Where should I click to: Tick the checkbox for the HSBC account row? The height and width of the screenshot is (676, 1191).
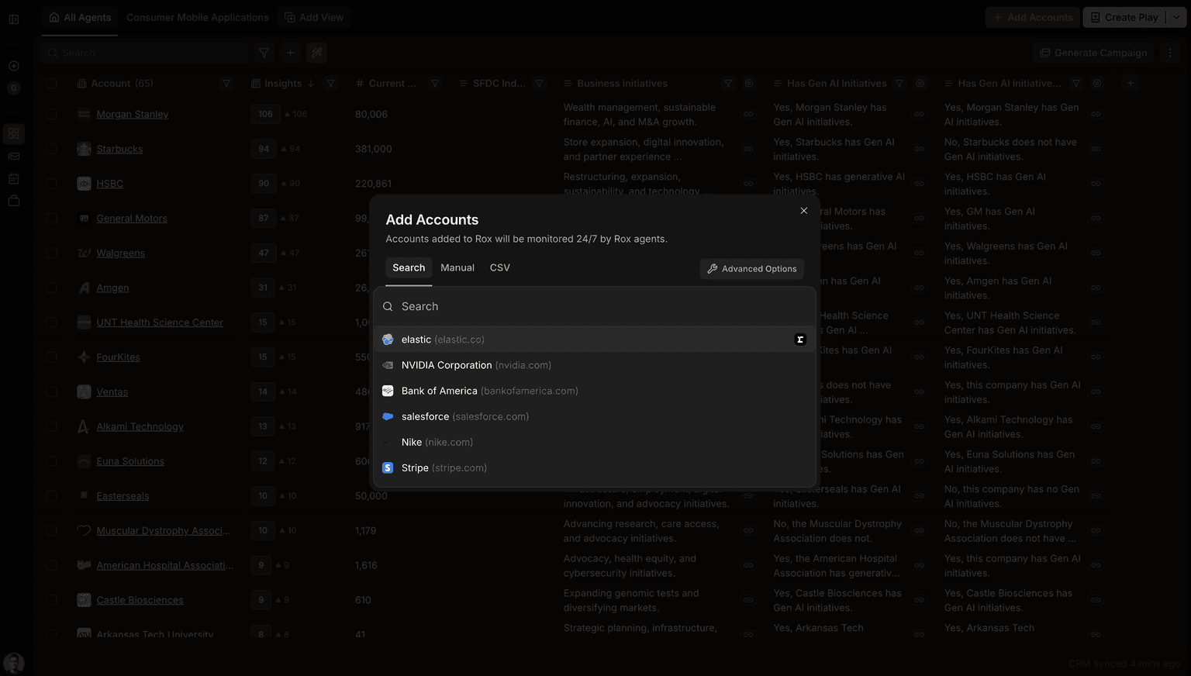[x=51, y=183]
